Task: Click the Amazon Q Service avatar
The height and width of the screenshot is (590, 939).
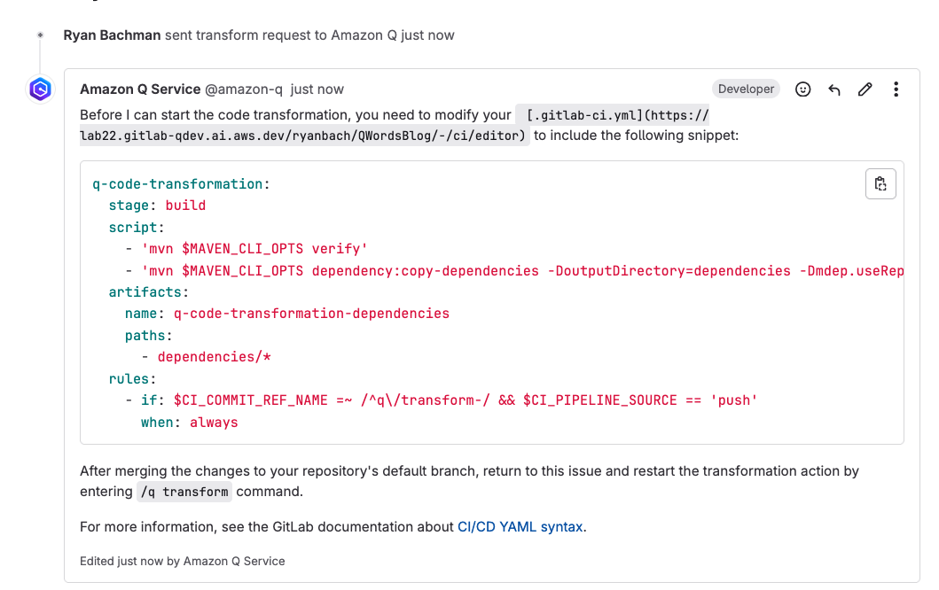Action: point(39,89)
